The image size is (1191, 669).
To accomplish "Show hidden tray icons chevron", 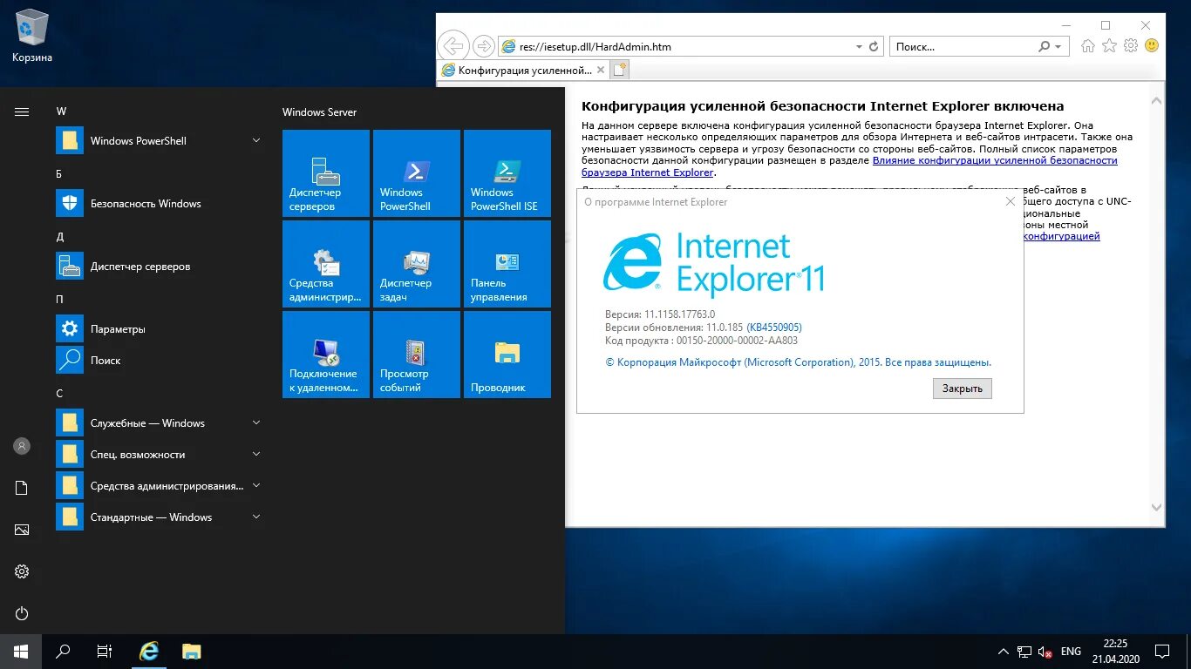I will (x=1003, y=652).
